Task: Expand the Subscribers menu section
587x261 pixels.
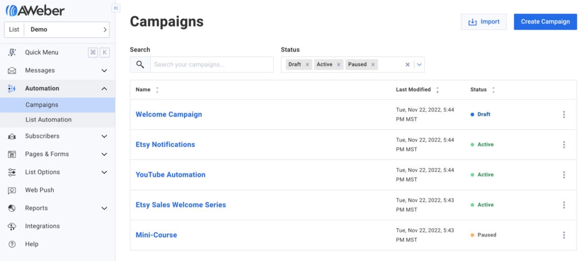Action: [104, 137]
